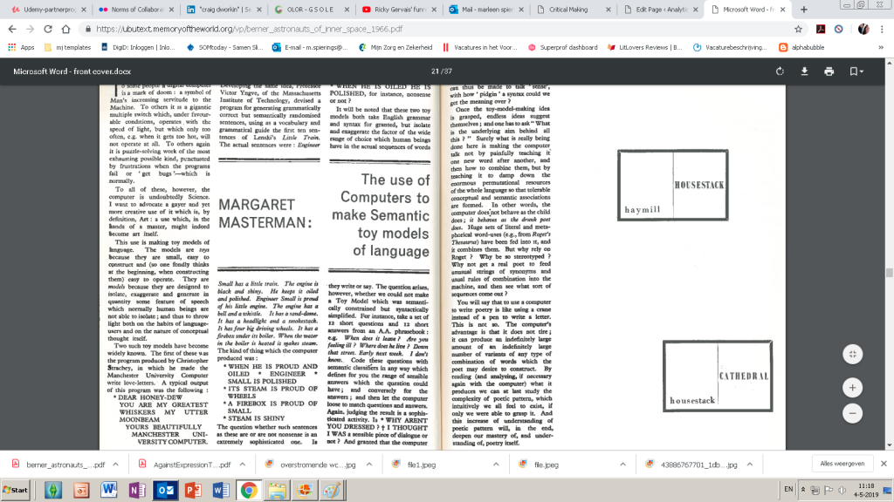Open the Apps shortcut in bookmarks bar
The image size is (894, 502).
coord(21,47)
